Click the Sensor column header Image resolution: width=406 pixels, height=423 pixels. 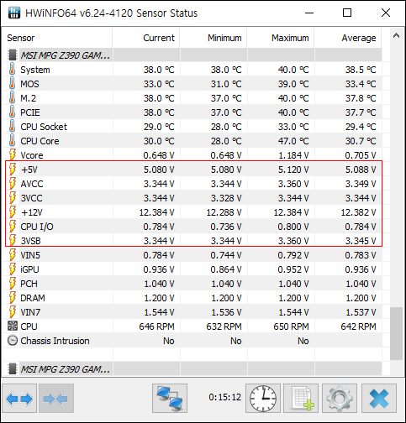[57, 38]
